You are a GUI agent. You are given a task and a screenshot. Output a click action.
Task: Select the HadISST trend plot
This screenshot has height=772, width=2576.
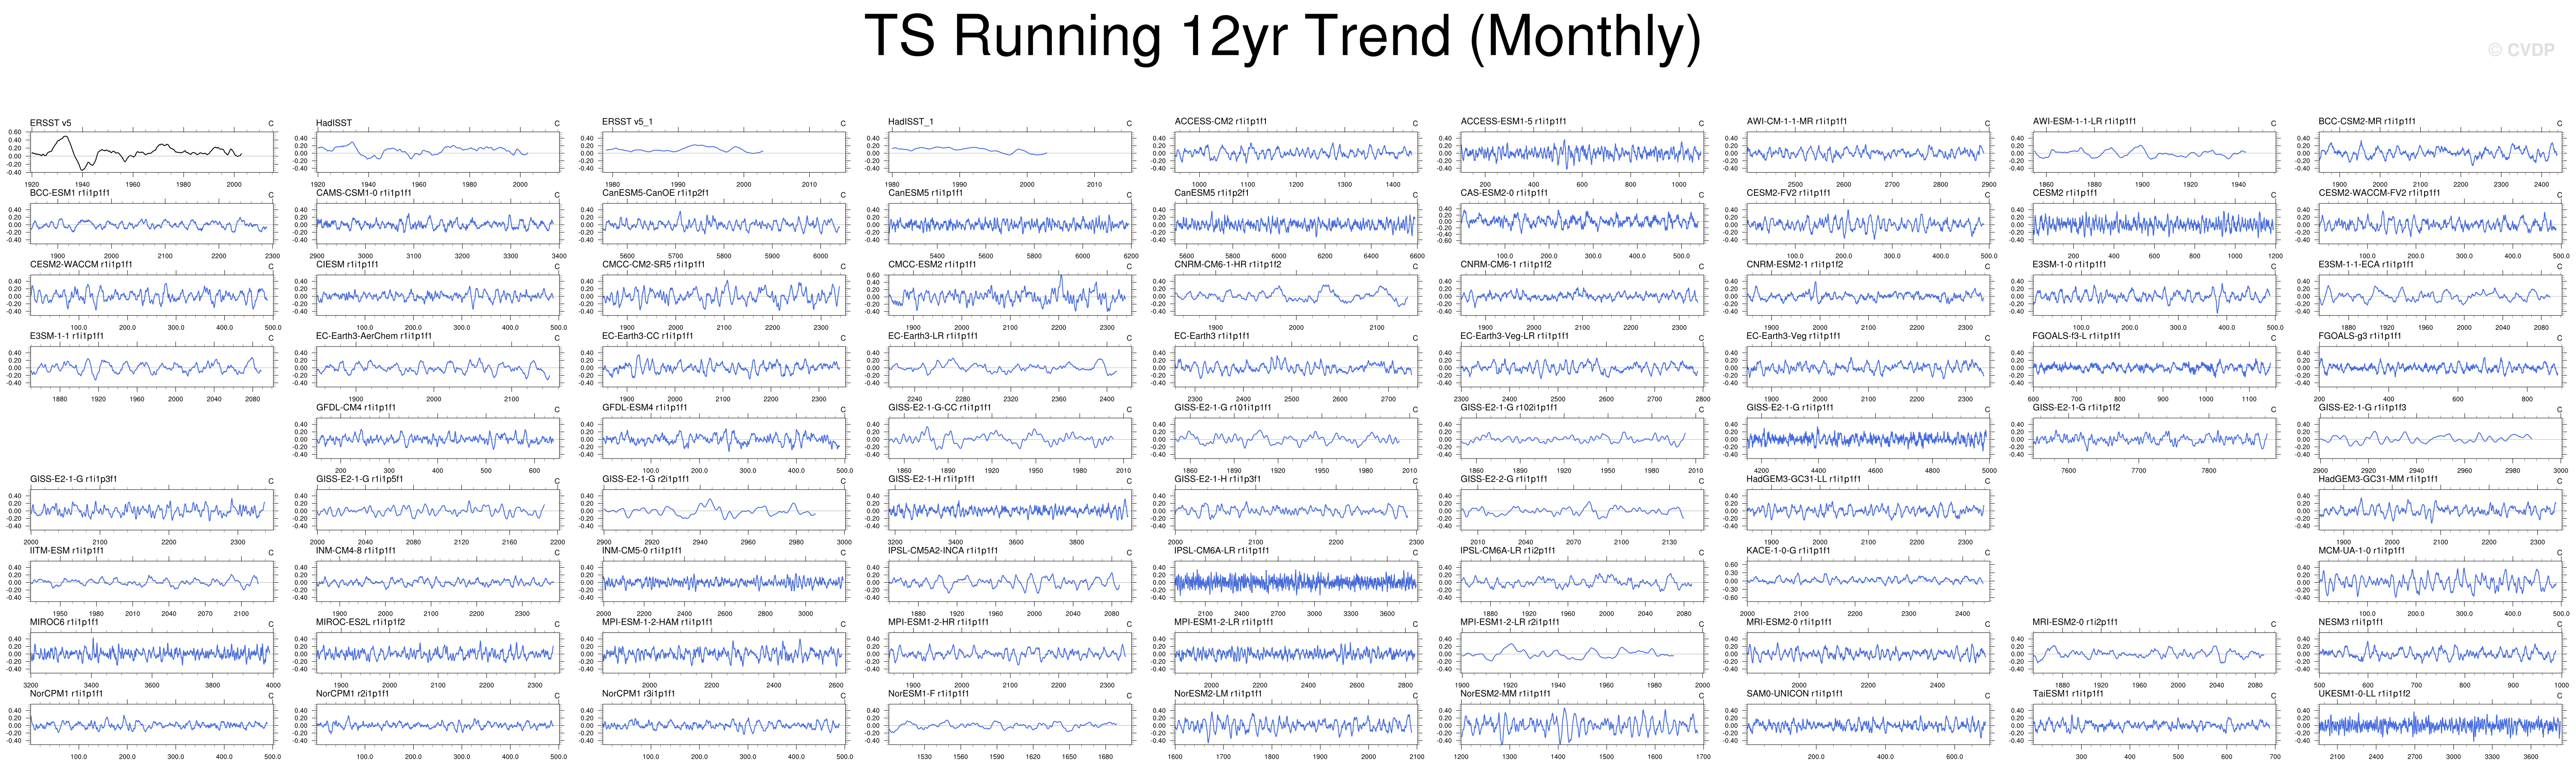pyautogui.click(x=438, y=153)
